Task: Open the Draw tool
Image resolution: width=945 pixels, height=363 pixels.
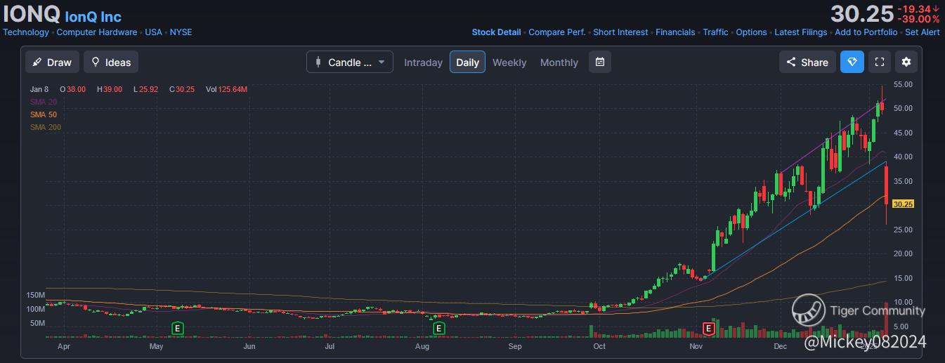Action: pos(53,62)
